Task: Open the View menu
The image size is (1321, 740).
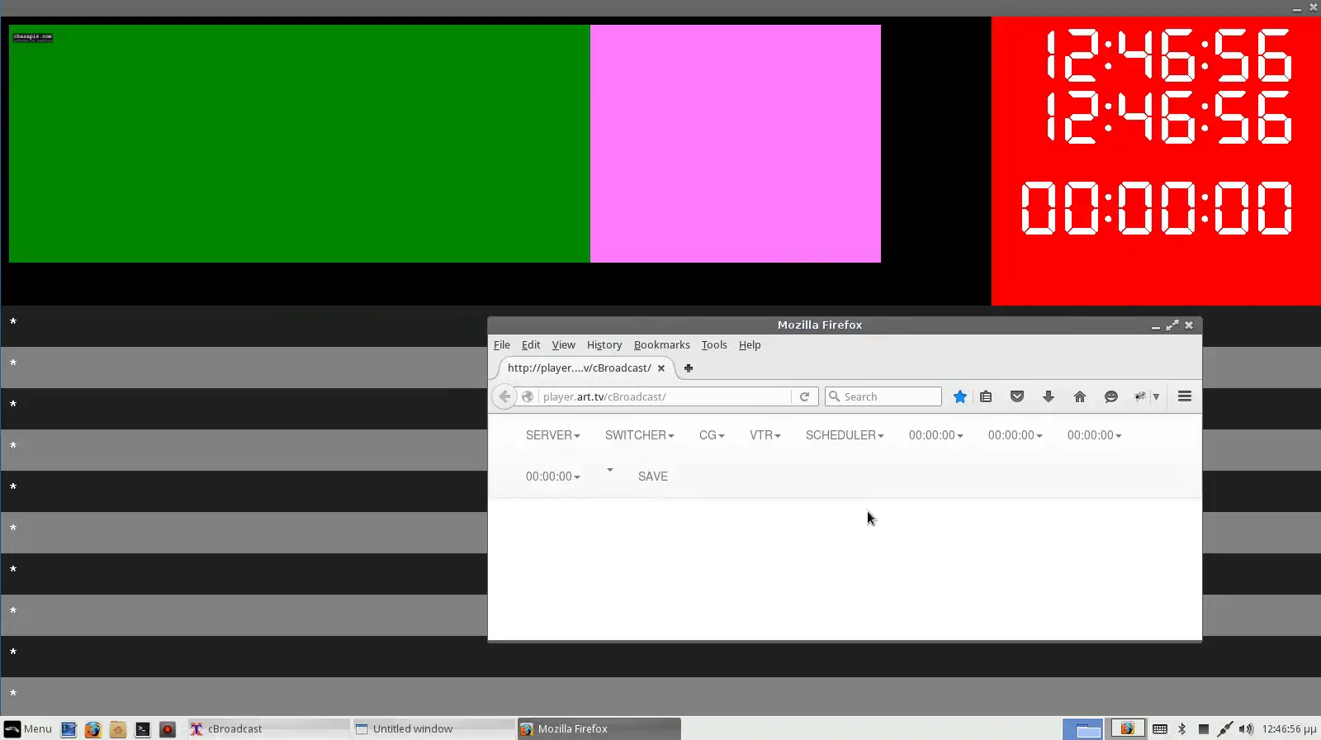Action: coord(564,345)
